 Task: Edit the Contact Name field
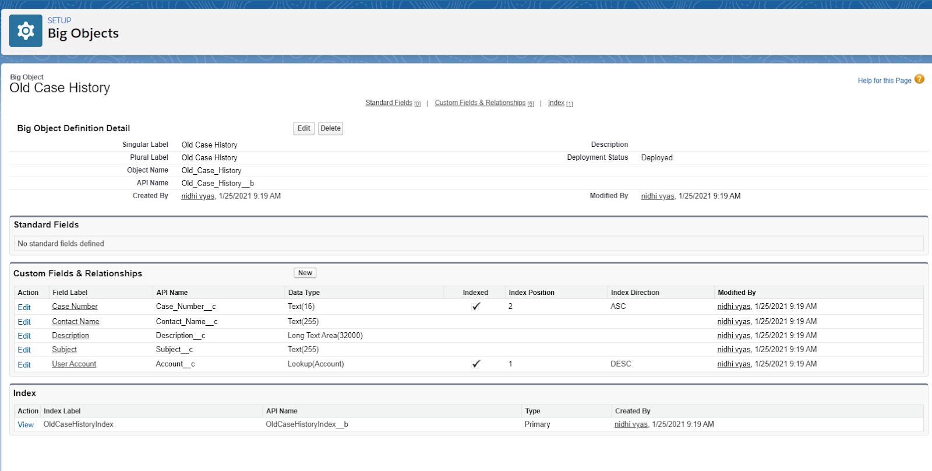pos(24,322)
